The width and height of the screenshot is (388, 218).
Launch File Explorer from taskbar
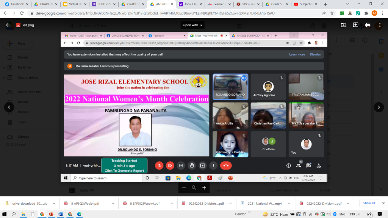point(23,214)
